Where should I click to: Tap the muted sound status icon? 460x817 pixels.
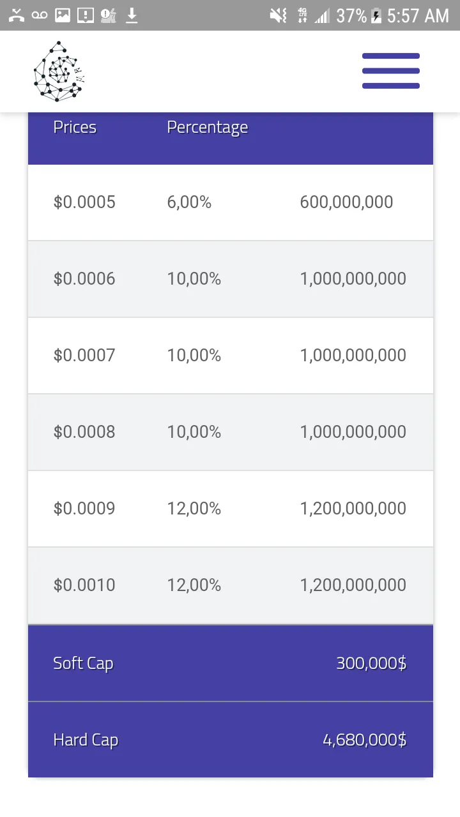point(279,15)
